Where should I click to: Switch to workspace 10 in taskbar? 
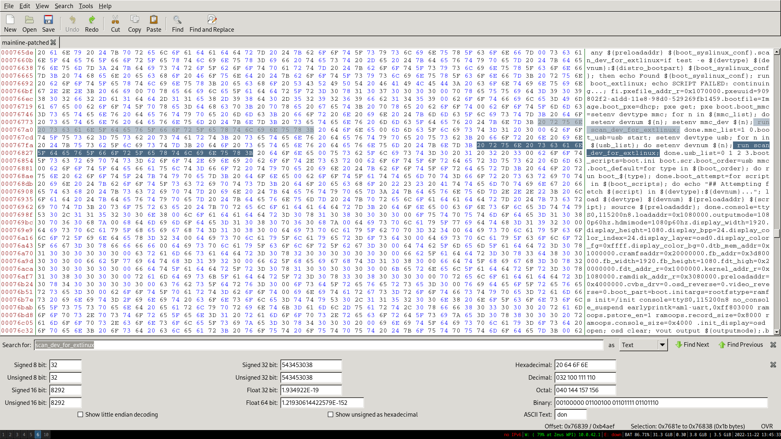point(46,435)
